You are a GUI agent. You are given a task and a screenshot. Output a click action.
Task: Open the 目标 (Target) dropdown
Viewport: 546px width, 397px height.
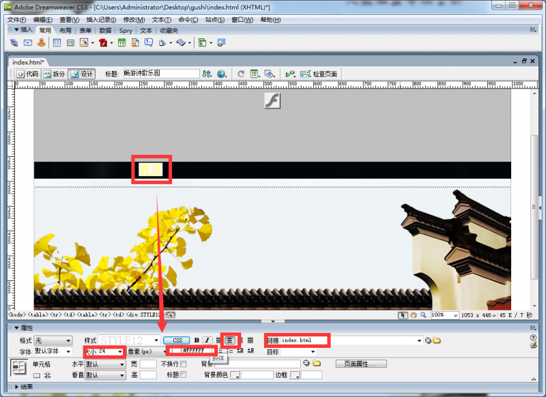(299, 352)
